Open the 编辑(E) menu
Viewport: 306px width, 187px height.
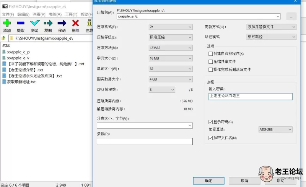pyautogui.click(x=23, y=15)
